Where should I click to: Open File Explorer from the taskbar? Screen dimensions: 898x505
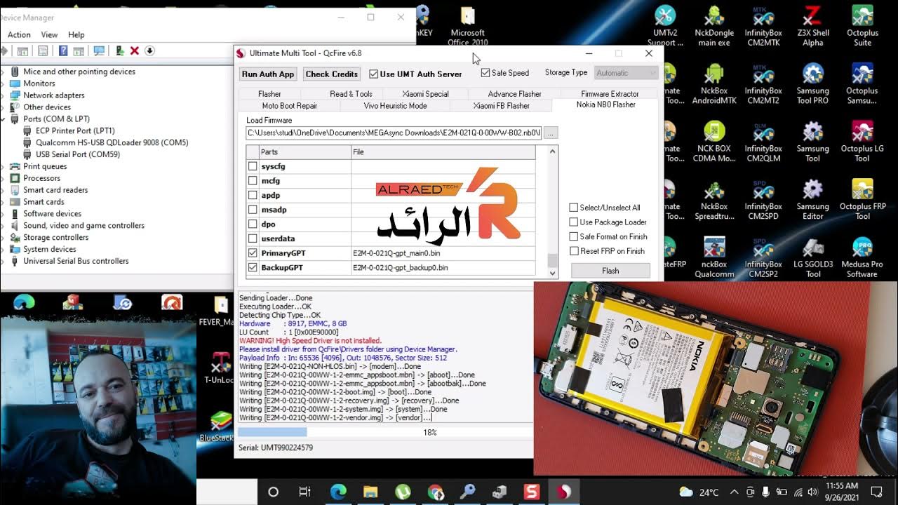pyautogui.click(x=370, y=492)
